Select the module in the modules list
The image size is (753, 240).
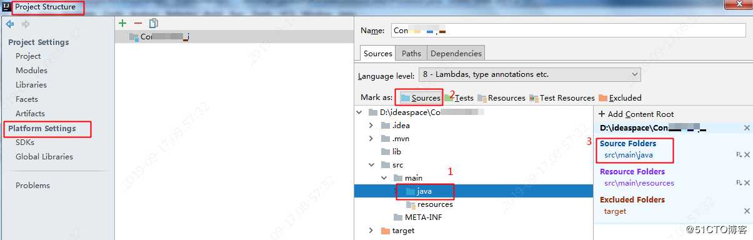click(x=234, y=37)
